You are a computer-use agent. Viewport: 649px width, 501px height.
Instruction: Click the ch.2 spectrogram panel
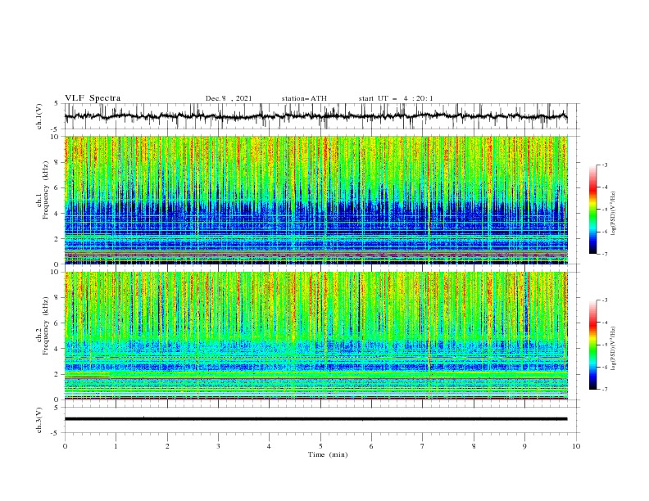coord(316,336)
